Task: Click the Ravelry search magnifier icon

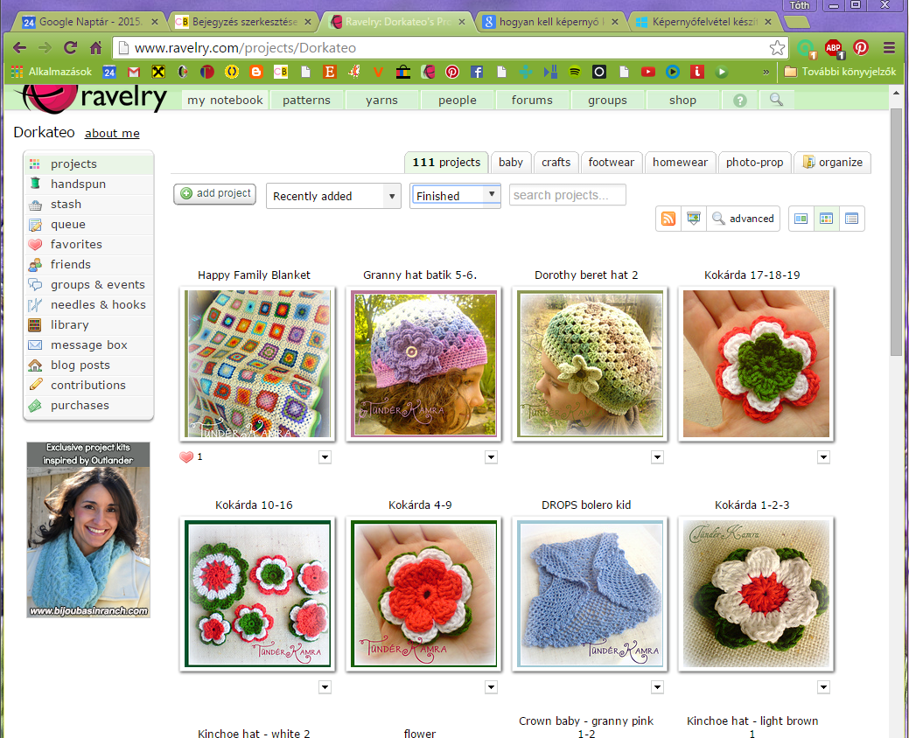Action: click(x=776, y=100)
